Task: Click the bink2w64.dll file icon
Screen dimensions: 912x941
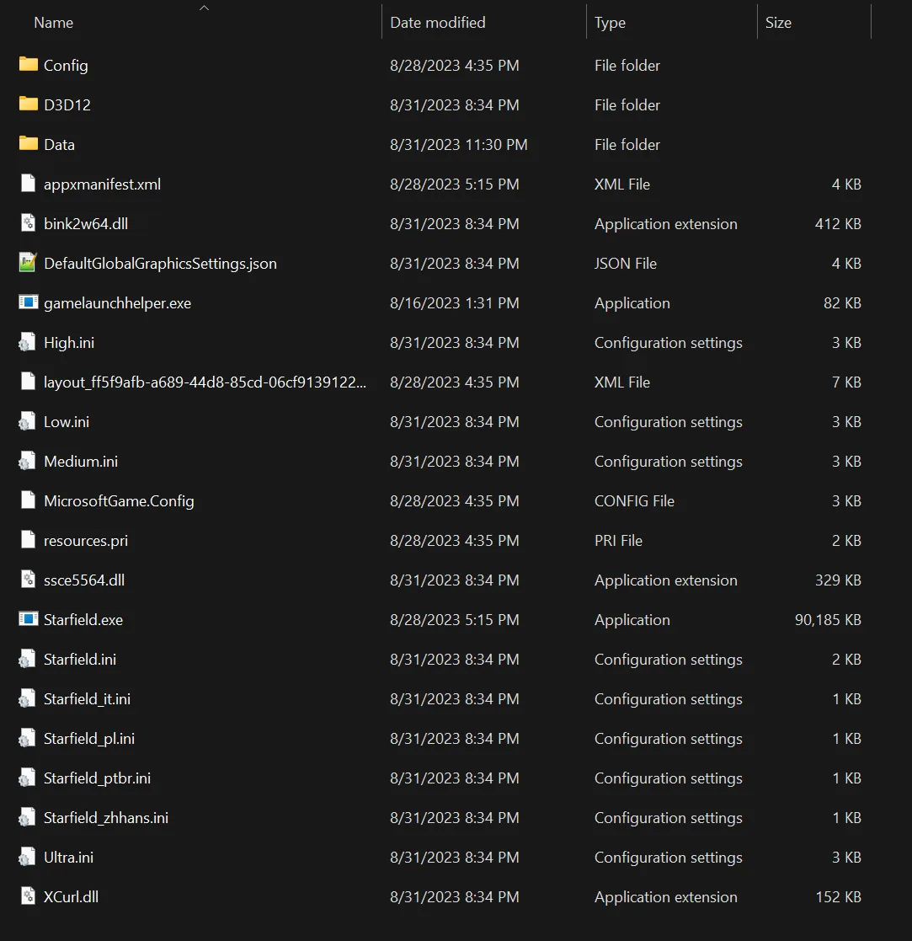Action: tap(28, 222)
